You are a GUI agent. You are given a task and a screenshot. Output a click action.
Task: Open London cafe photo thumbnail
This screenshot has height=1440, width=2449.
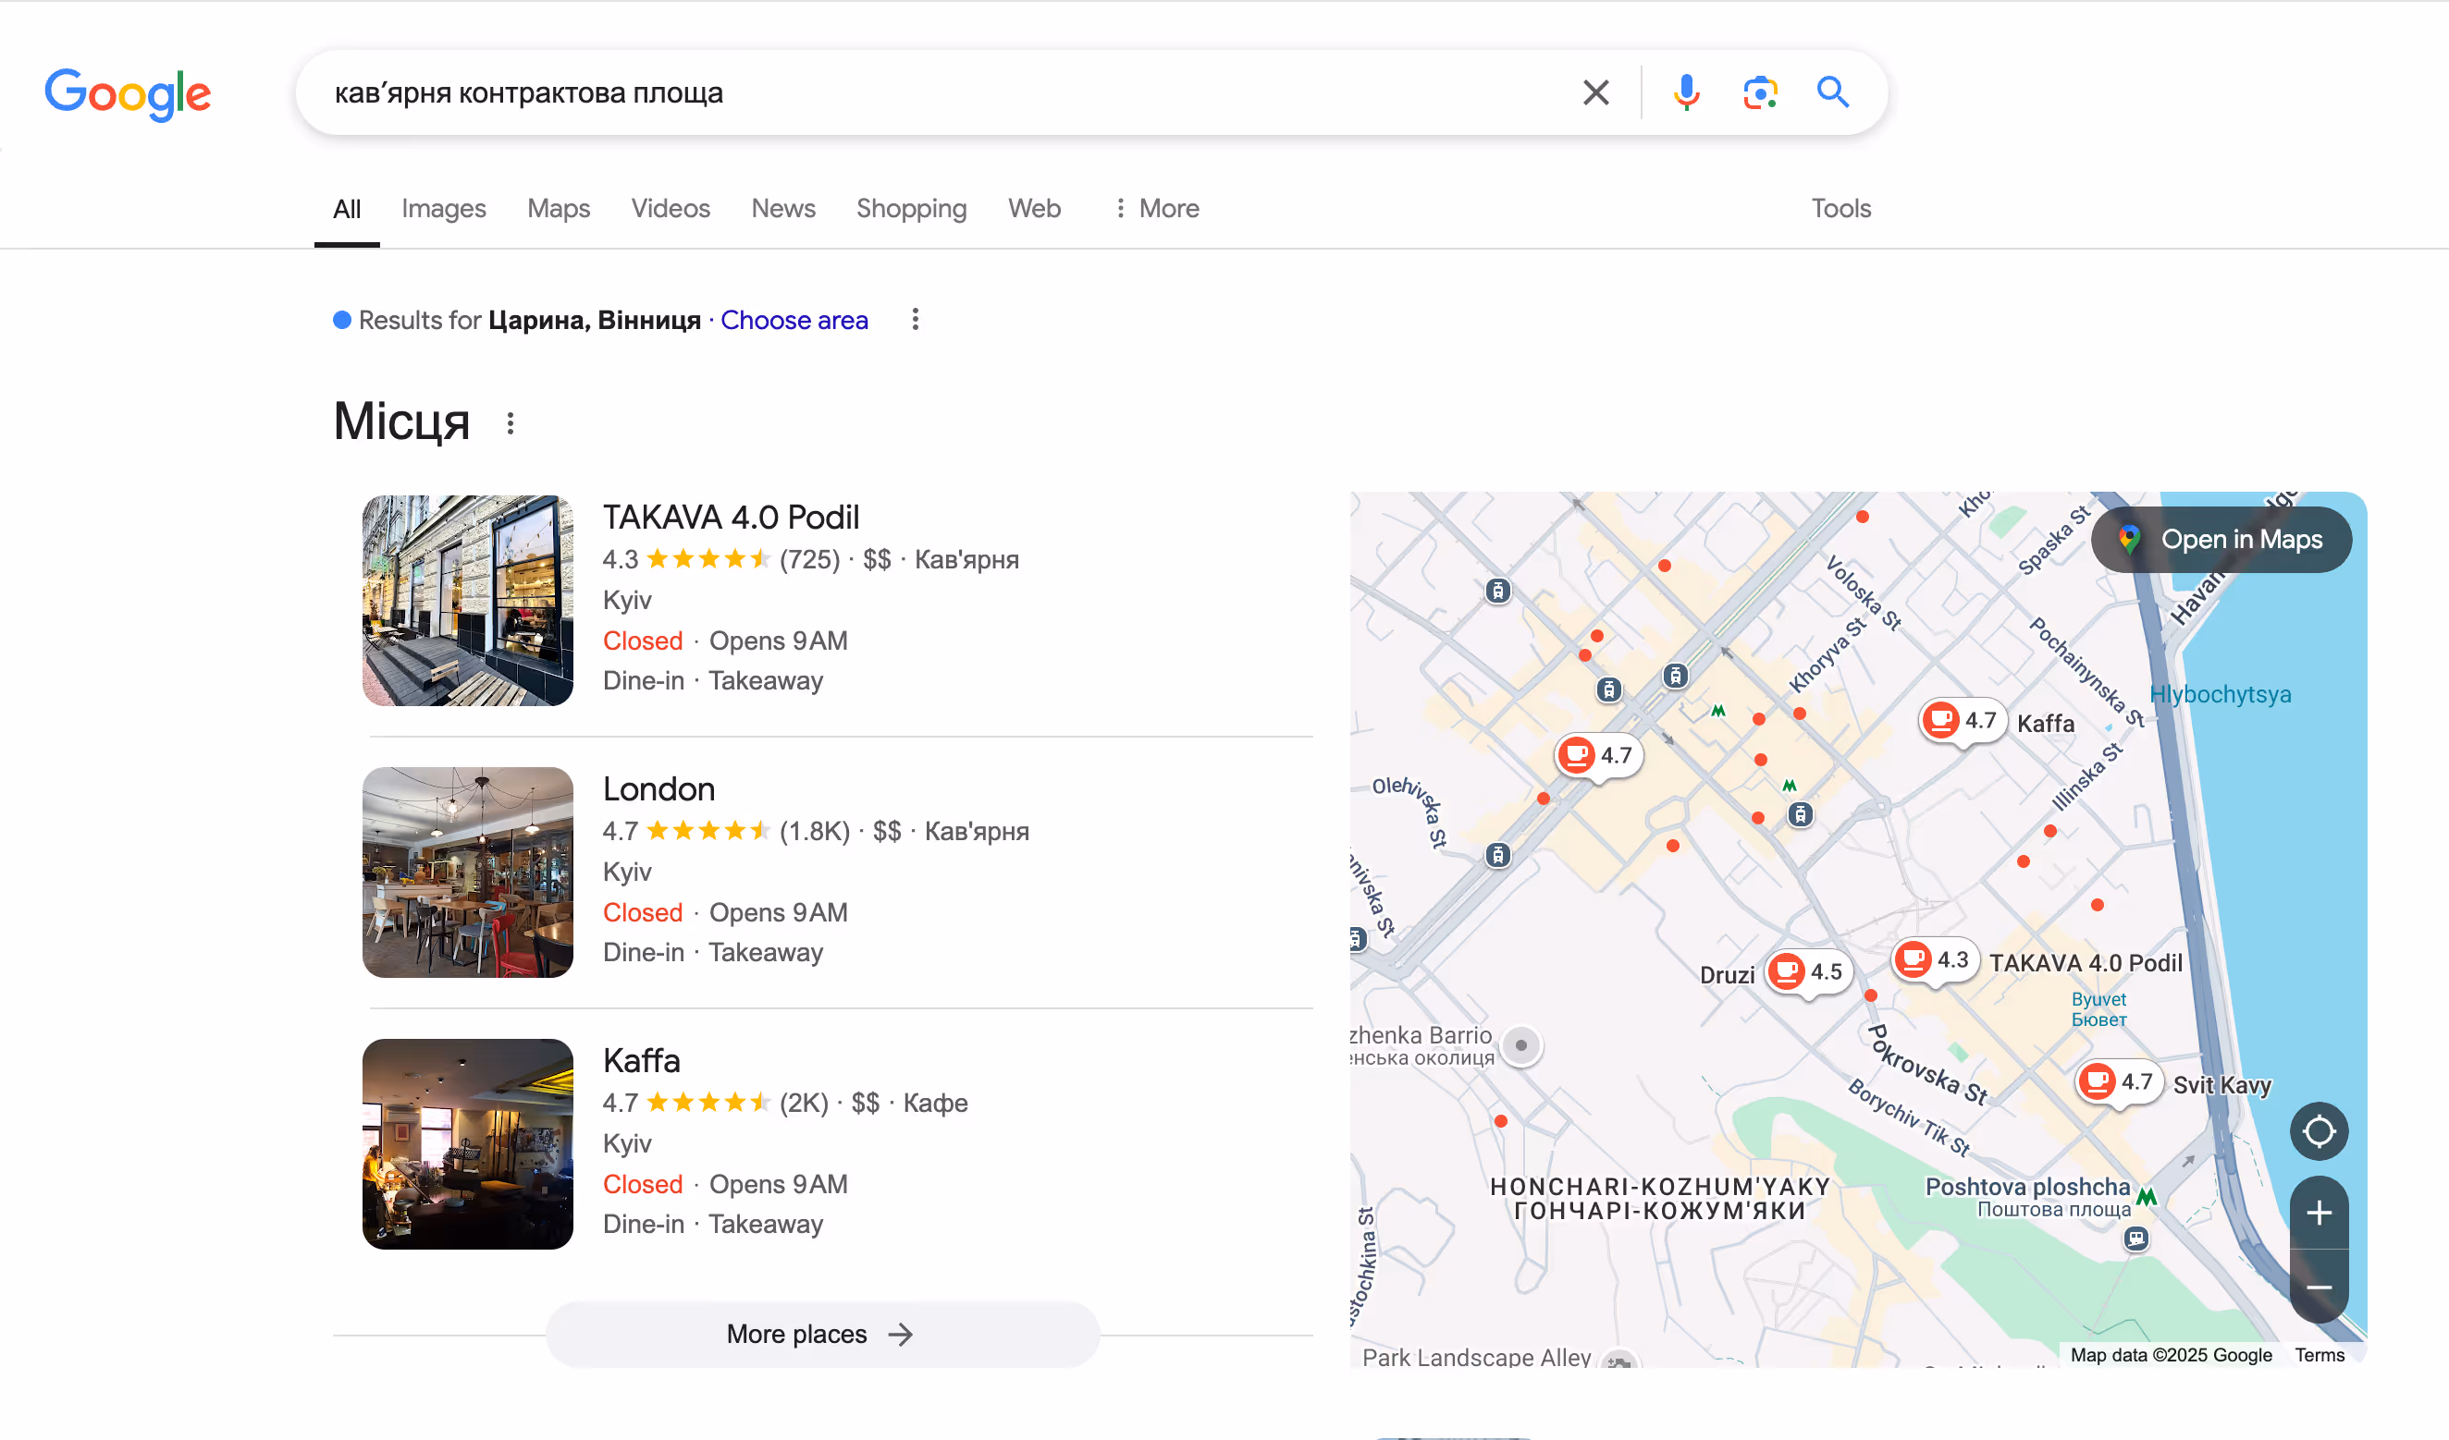[467, 872]
